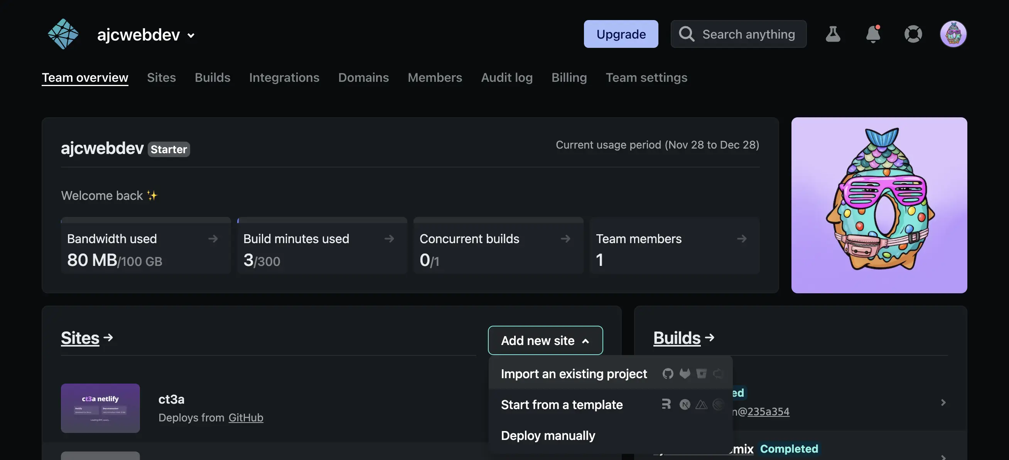Click the Upgrade button in header
The height and width of the screenshot is (460, 1009).
(x=620, y=34)
